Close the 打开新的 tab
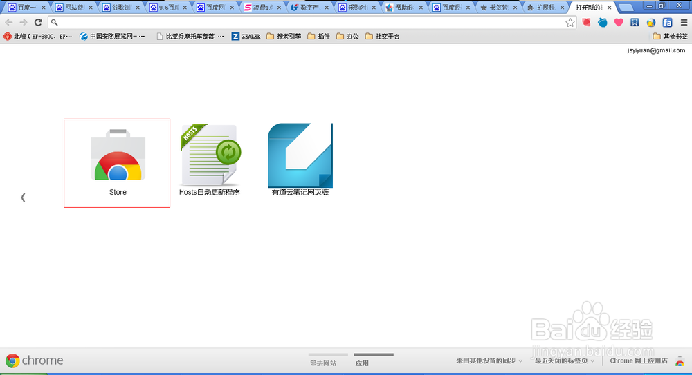The image size is (692, 375). 610,8
